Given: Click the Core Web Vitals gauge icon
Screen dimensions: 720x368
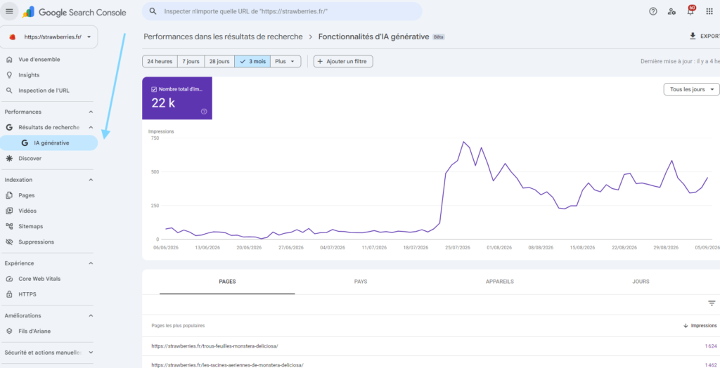Looking at the screenshot, I should point(9,279).
